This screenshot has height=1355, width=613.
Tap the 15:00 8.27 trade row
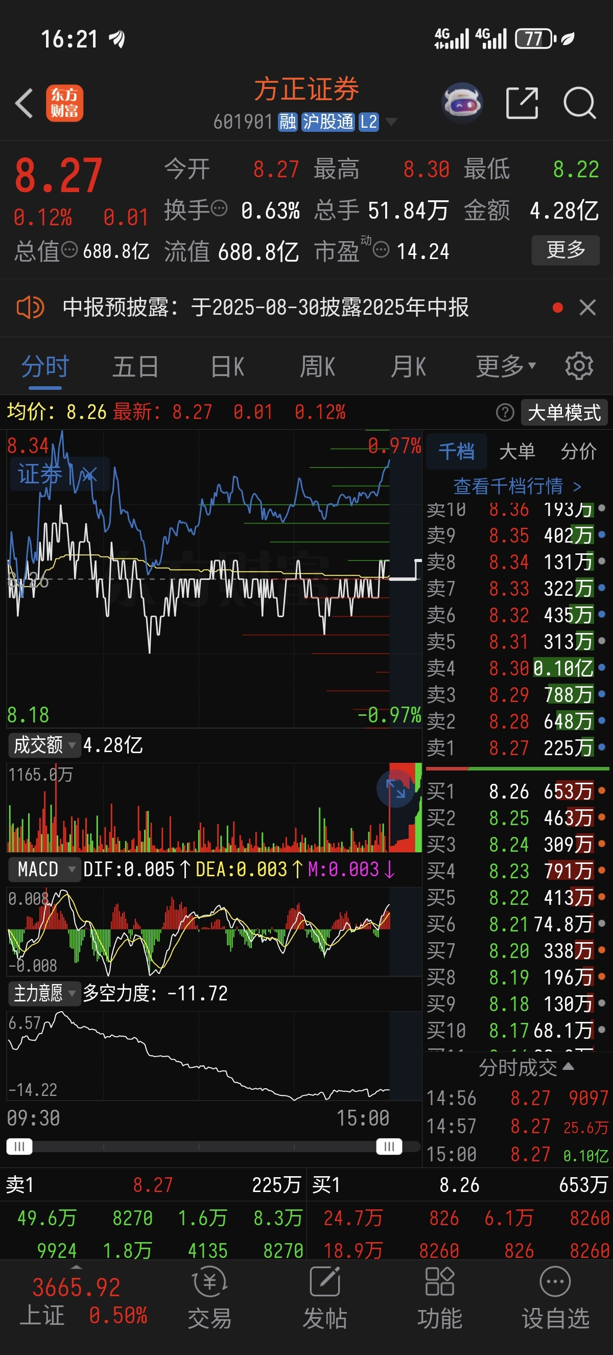tap(517, 1154)
